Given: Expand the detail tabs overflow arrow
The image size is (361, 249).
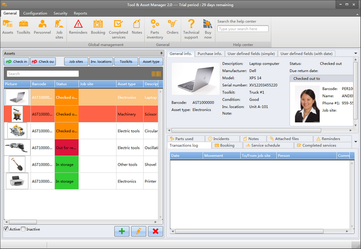Looking at the screenshot, I should [354, 142].
